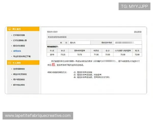Viewport: 153px width, 122px height.
Task: Open 用户密码修改 link
Action: (19, 80)
